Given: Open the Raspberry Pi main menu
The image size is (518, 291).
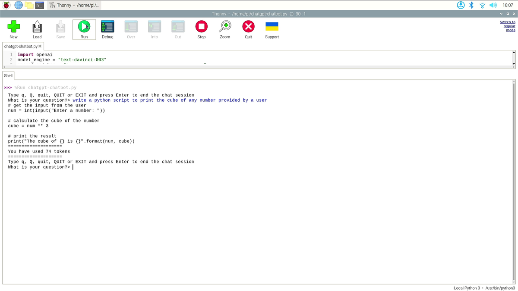Looking at the screenshot, I should [x=6, y=5].
